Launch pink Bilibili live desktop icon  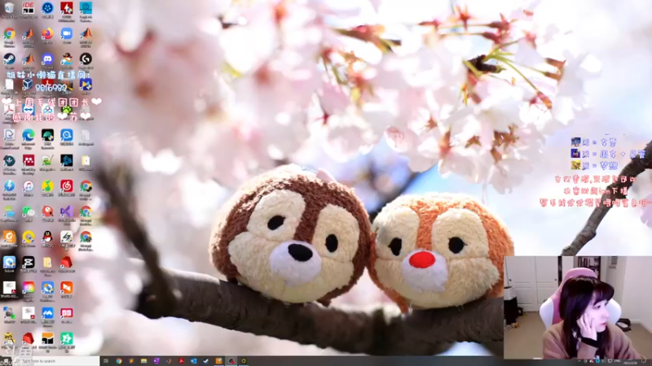pyautogui.click(x=67, y=313)
